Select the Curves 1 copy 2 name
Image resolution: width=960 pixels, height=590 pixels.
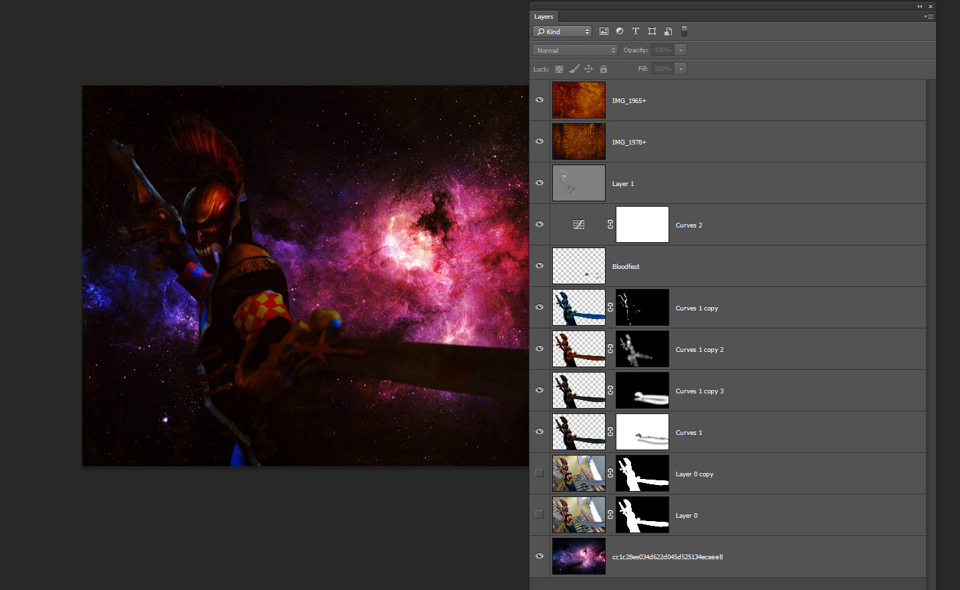click(699, 350)
